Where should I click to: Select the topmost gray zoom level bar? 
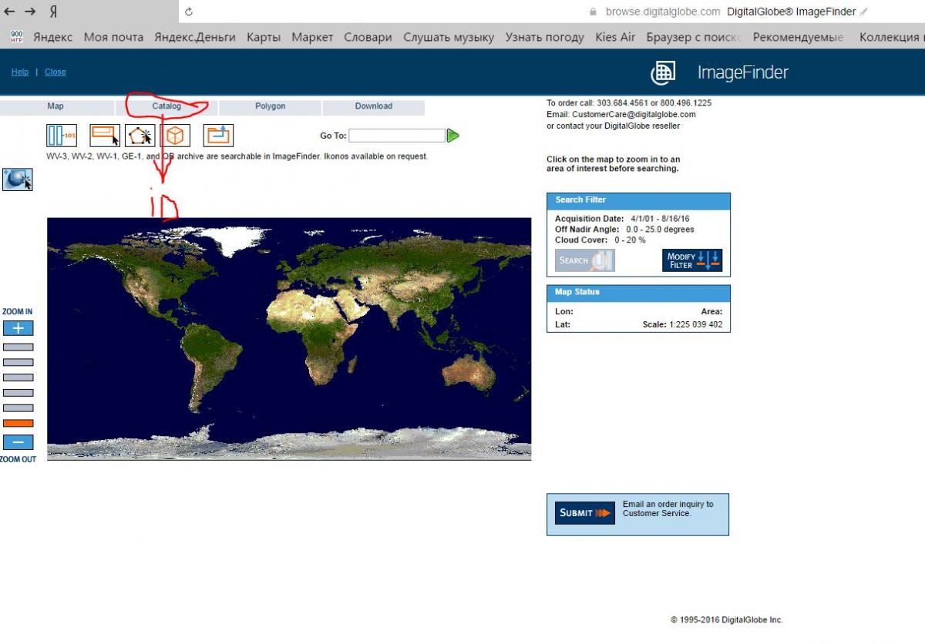18,347
